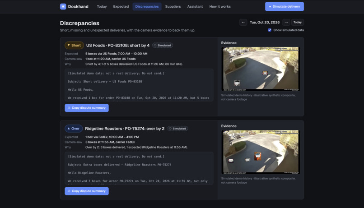The width and height of the screenshot is (364, 208).
Task: Toggle Show simulated data checkbox
Action: tap(270, 30)
